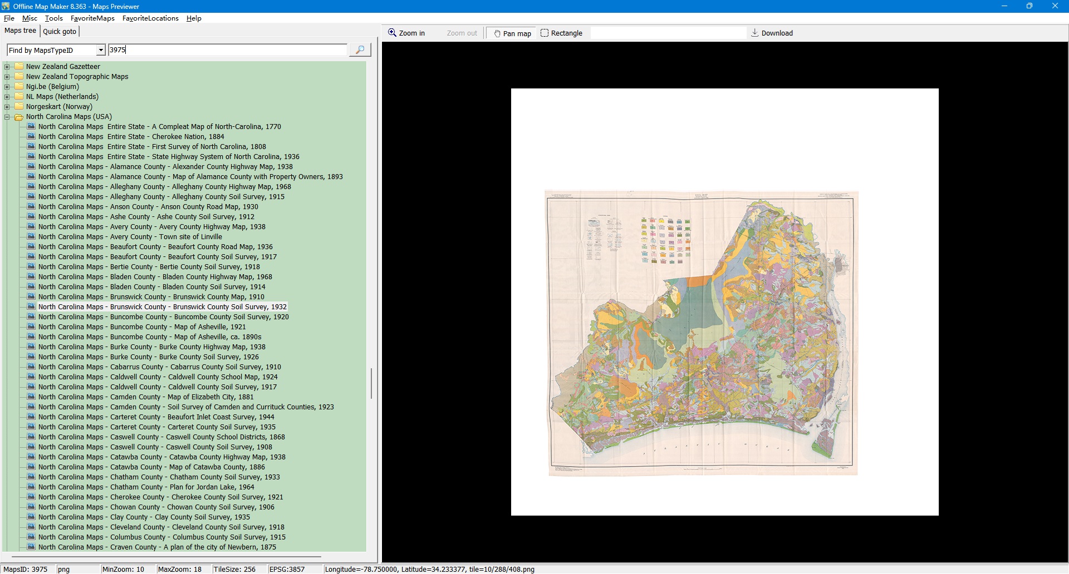1069x574 pixels.
Task: Click the Offline Map Maker app icon
Action: [x=6, y=6]
